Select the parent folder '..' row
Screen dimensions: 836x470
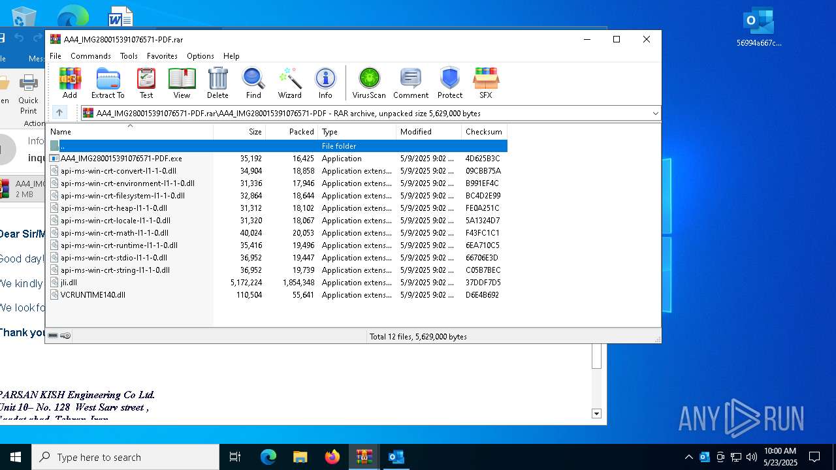[x=277, y=146]
